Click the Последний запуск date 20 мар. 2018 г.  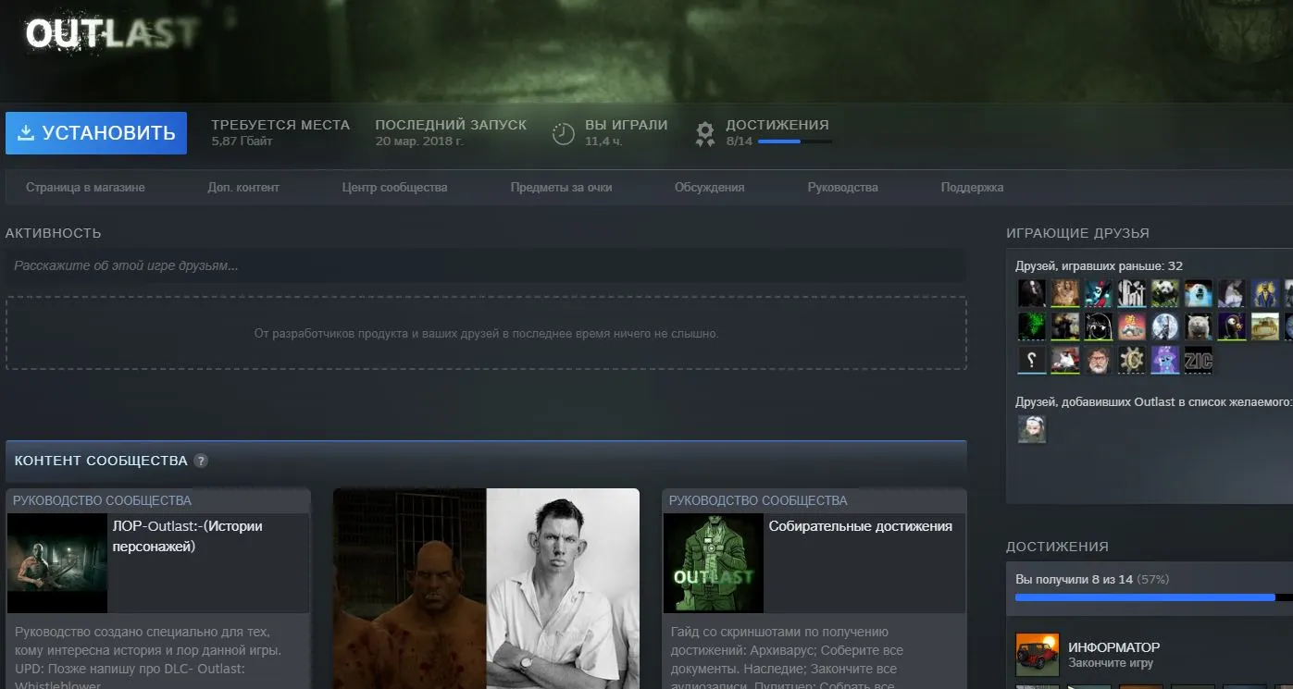tap(419, 141)
